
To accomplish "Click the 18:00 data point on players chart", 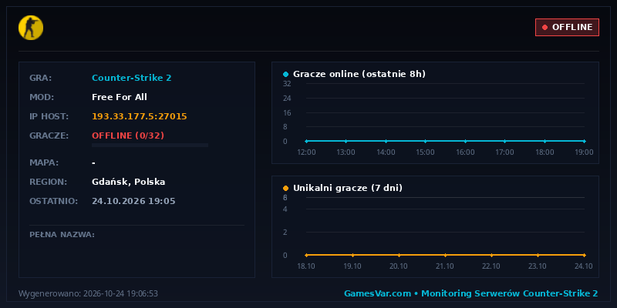I will pyautogui.click(x=545, y=141).
